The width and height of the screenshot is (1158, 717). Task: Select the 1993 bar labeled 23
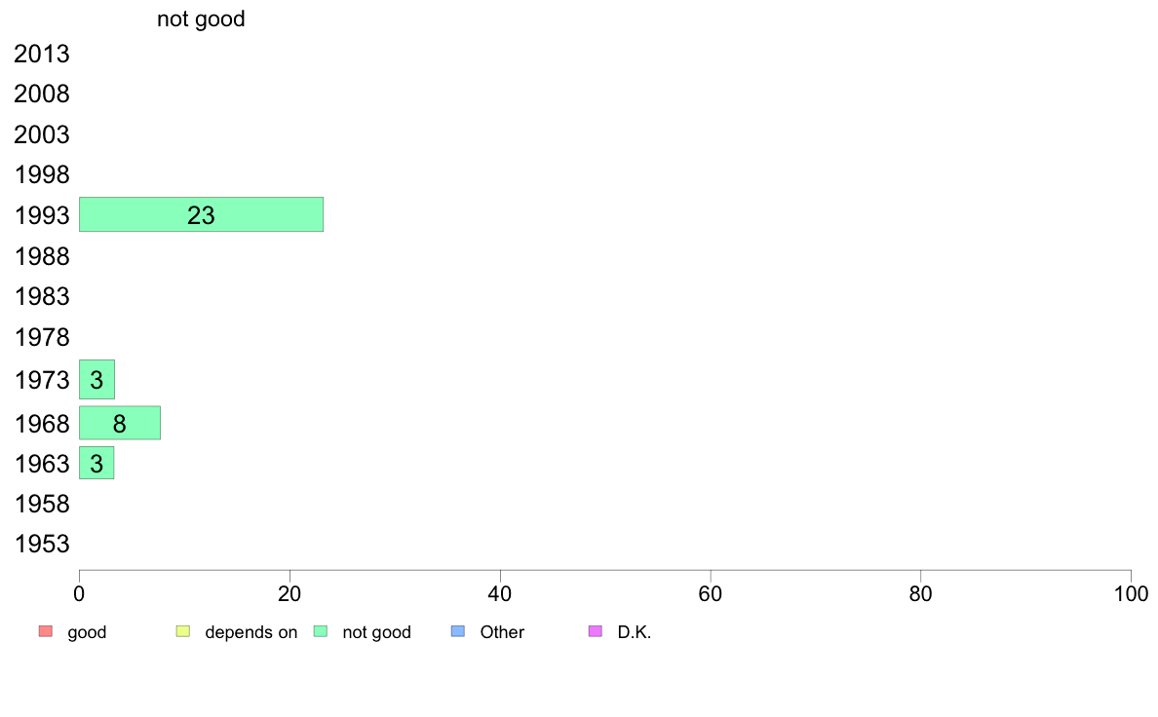point(201,214)
